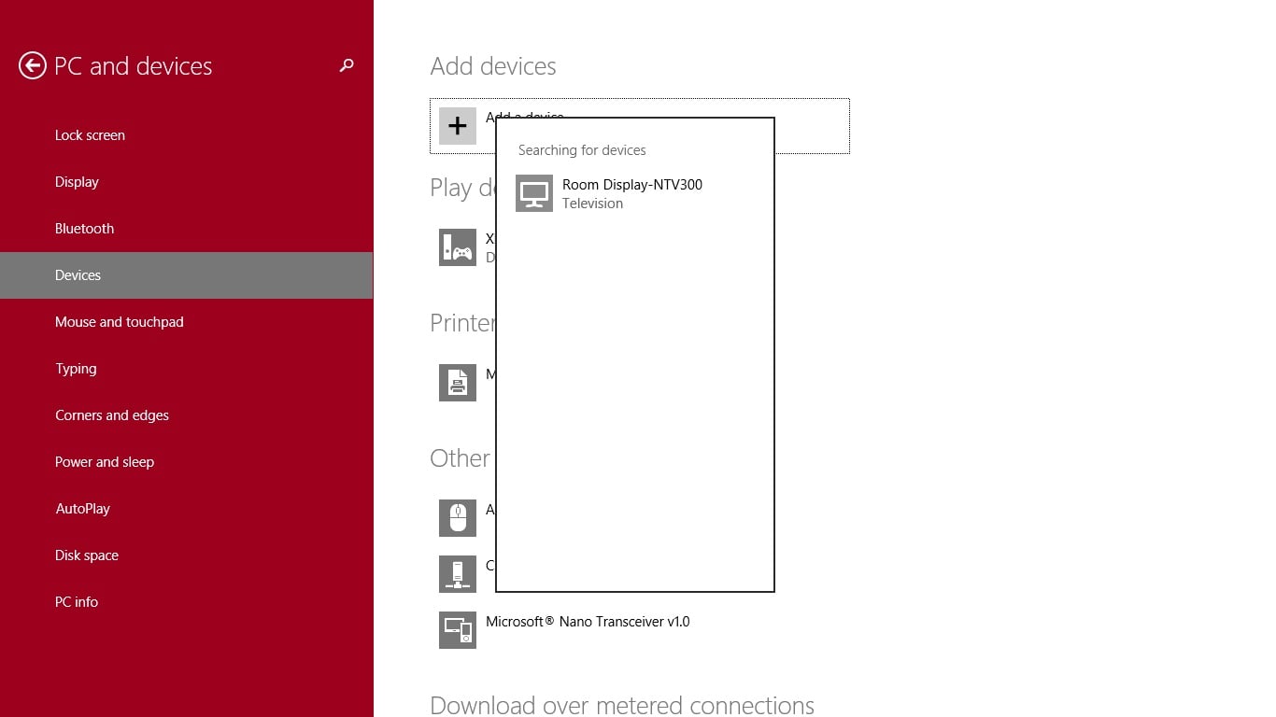
Task: Select the docked device icon below the mouse
Action: click(457, 573)
